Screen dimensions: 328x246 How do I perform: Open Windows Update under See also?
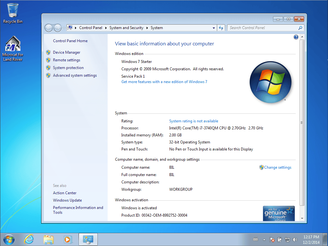(x=67, y=200)
